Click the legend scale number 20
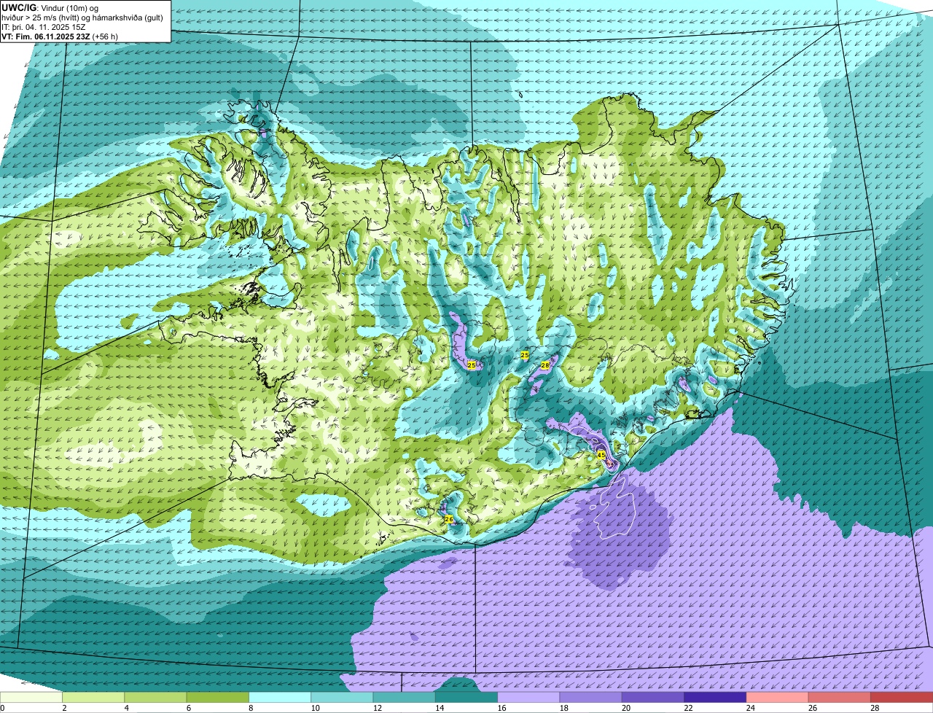 (625, 708)
